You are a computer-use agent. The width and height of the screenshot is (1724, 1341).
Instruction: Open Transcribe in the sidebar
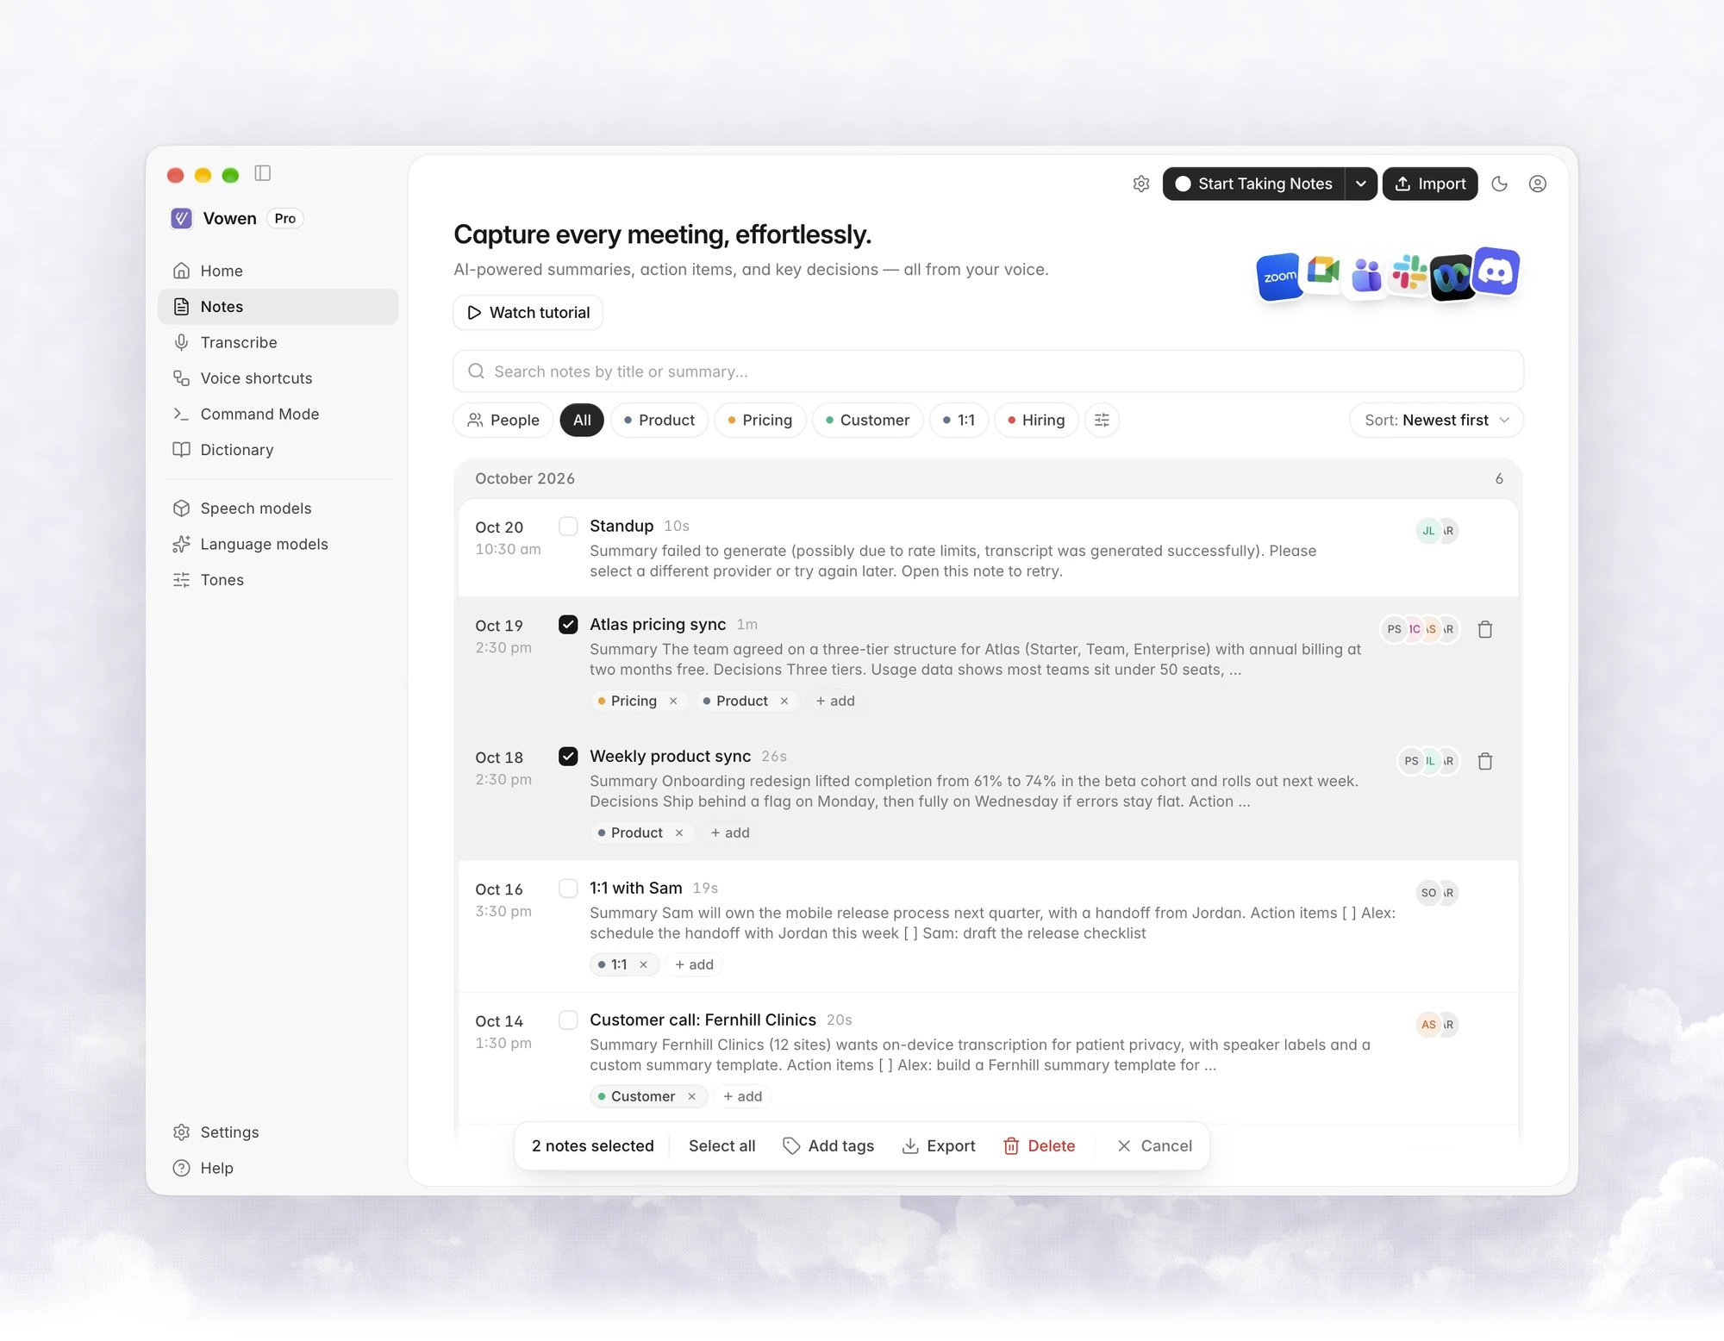coord(278,342)
